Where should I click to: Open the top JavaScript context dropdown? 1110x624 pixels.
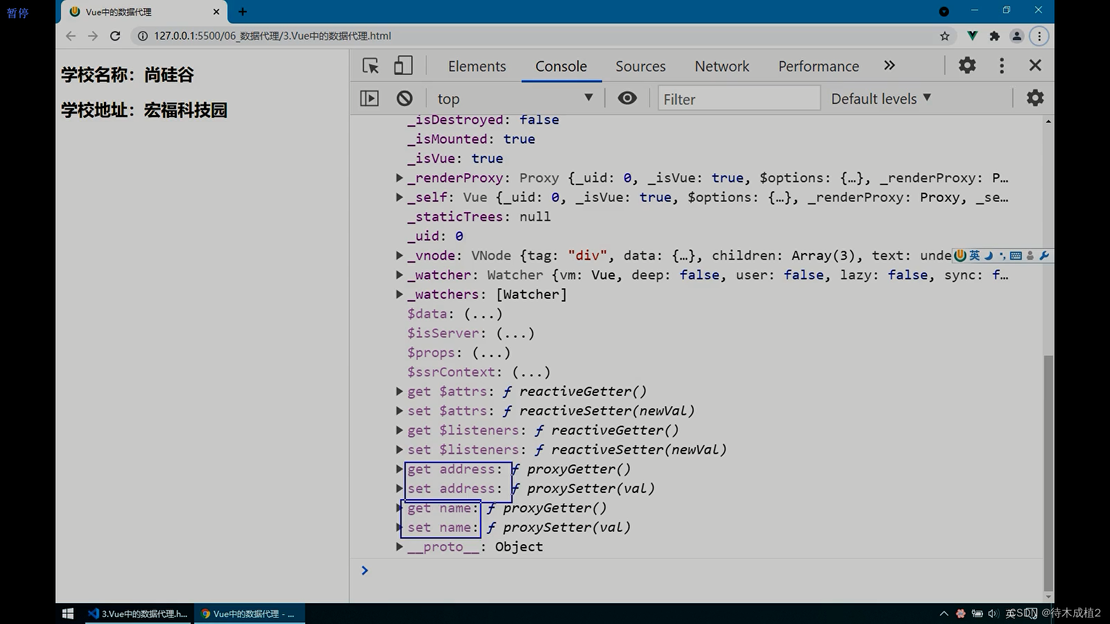(515, 99)
